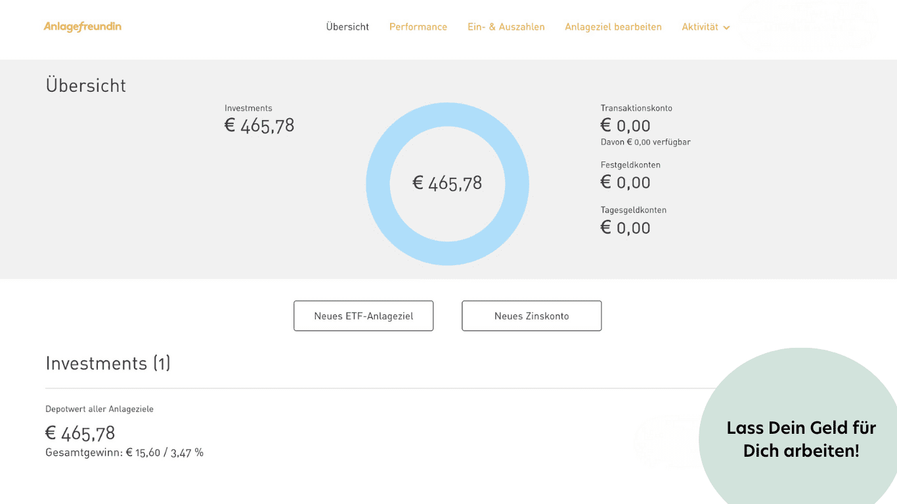897x504 pixels.
Task: Open the Übersicht navigation link
Action: pos(347,27)
